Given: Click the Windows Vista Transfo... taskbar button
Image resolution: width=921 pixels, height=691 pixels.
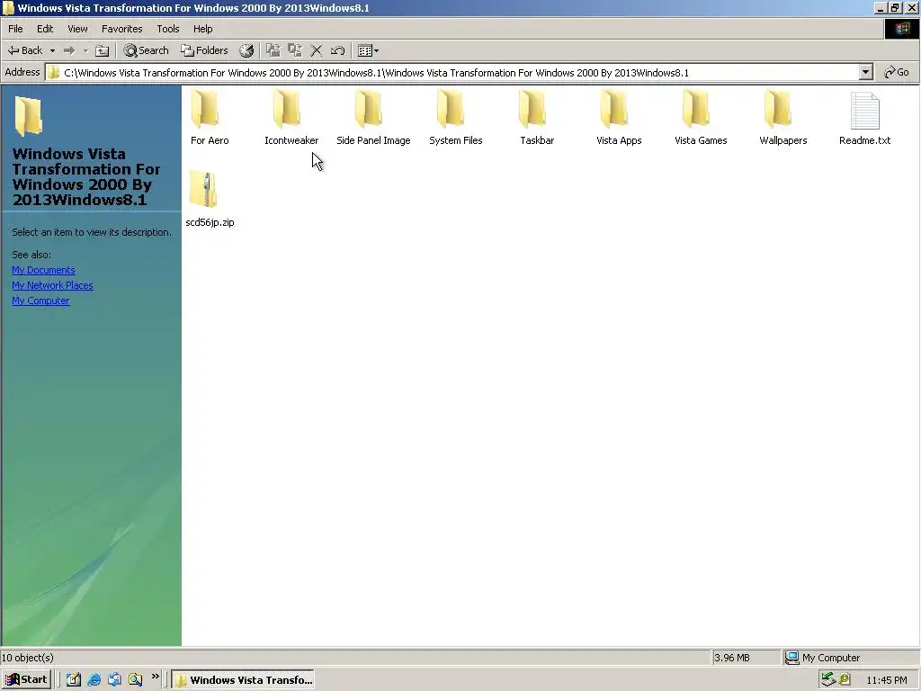Looking at the screenshot, I should tap(243, 680).
